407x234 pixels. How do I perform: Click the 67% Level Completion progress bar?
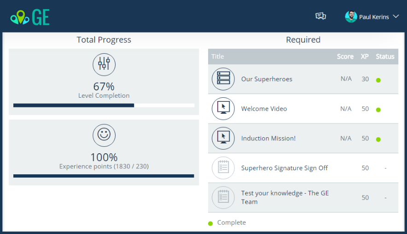tap(104, 105)
